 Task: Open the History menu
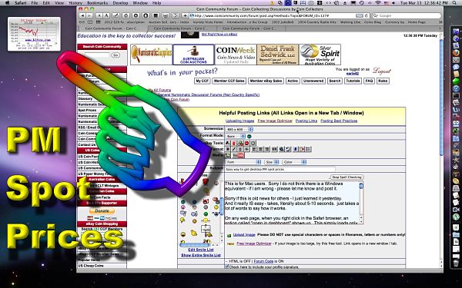point(75,3)
